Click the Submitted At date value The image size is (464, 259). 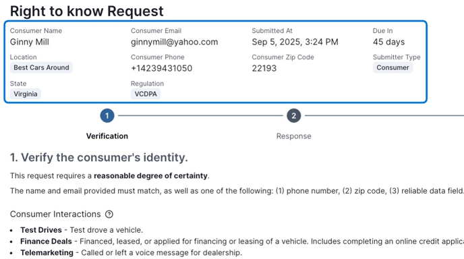pos(295,42)
